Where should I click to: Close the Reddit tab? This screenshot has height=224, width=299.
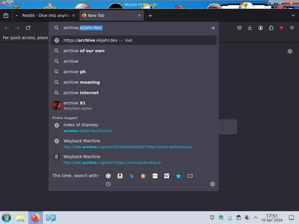click(x=74, y=15)
